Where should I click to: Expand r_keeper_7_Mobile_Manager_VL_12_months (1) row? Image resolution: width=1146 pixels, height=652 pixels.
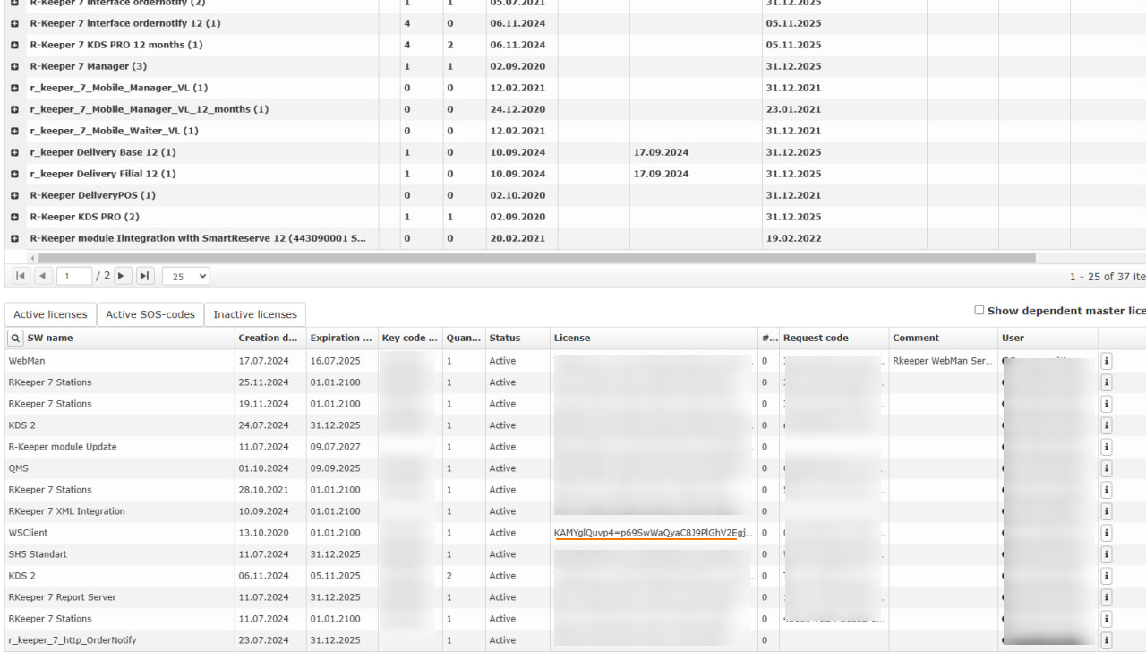click(x=14, y=109)
